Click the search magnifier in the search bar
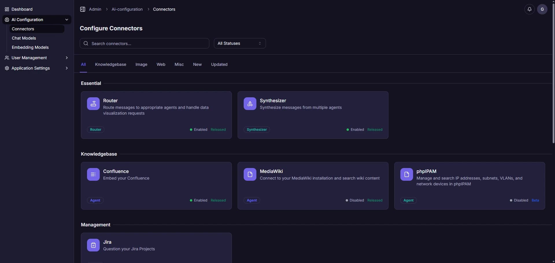 (x=86, y=43)
